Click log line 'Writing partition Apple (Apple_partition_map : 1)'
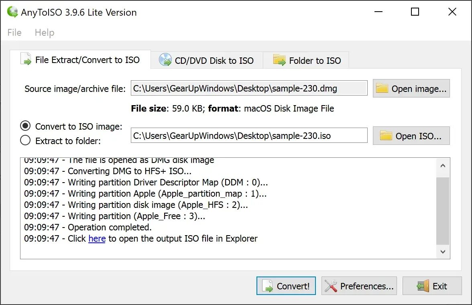472x305 pixels. [145, 193]
